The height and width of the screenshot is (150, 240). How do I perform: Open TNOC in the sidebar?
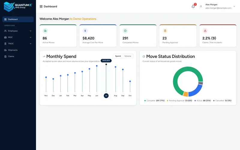pos(18,43)
